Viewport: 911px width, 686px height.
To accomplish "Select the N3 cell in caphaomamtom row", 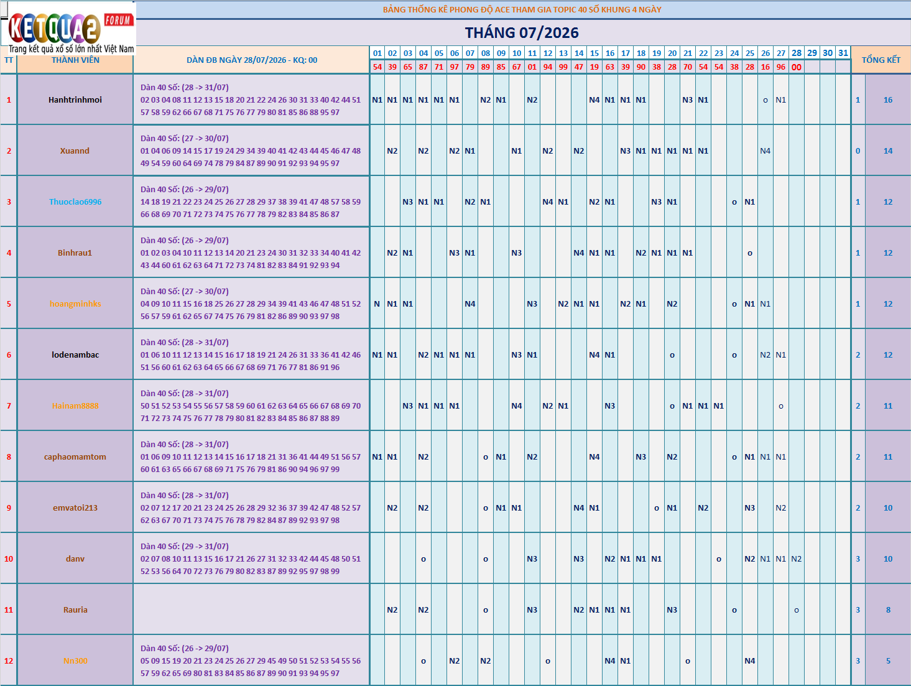I will pyautogui.click(x=641, y=457).
